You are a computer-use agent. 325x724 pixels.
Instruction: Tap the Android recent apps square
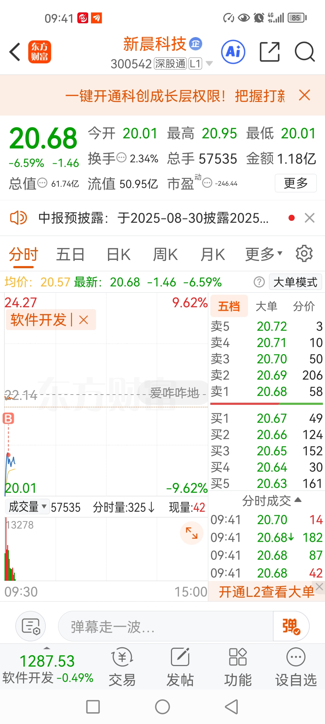[x=93, y=707]
